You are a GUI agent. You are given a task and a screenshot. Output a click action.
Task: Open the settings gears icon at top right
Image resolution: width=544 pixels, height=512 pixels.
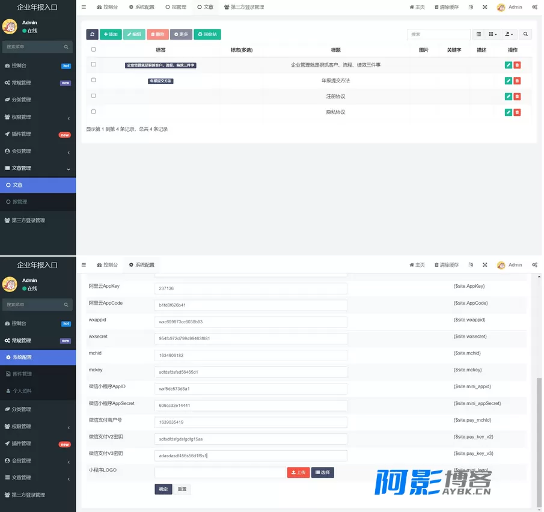534,7
